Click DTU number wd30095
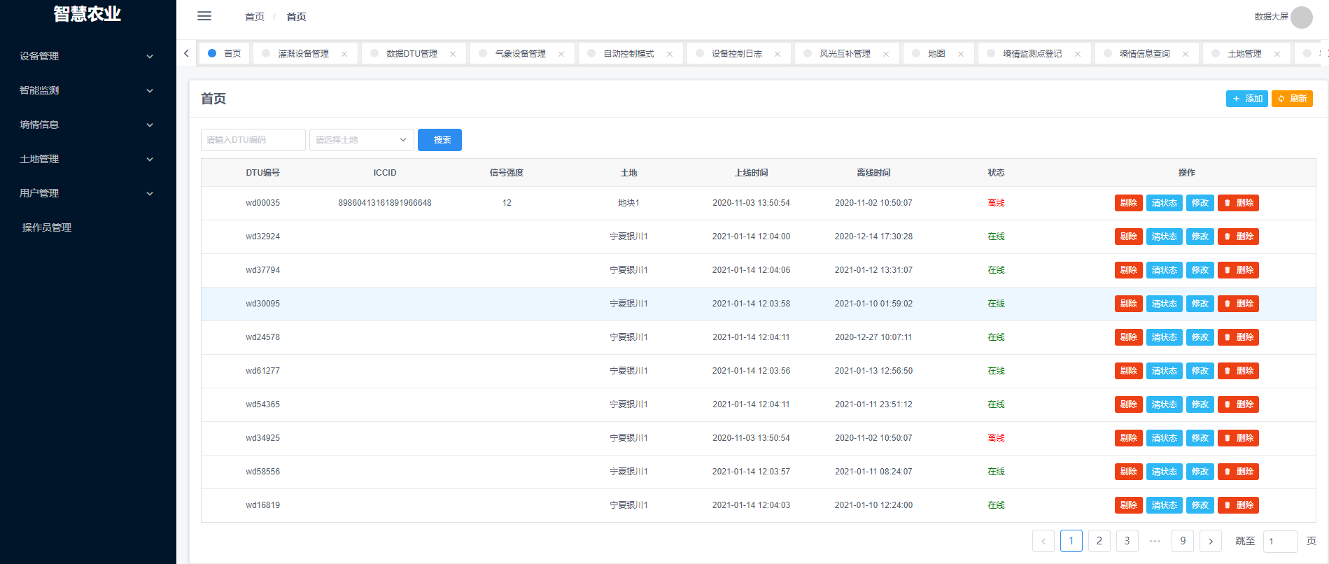The height and width of the screenshot is (564, 1329). tap(262, 304)
